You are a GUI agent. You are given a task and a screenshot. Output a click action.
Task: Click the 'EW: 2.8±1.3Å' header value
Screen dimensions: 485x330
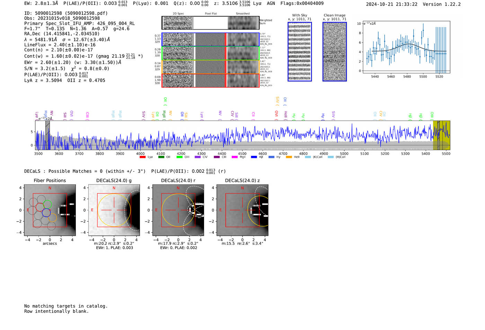[x=41, y=3]
